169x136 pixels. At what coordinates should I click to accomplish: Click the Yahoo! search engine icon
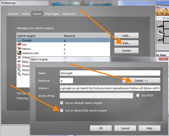19,49
